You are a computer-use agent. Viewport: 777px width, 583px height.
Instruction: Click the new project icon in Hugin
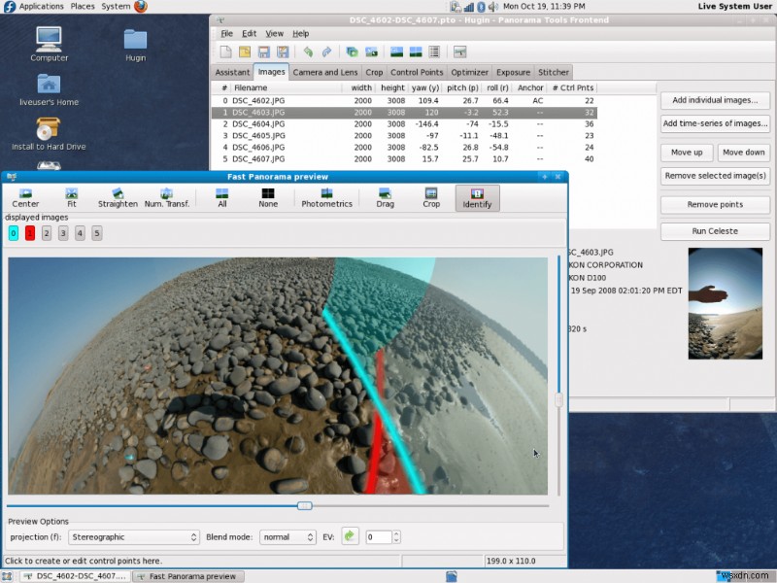(225, 51)
